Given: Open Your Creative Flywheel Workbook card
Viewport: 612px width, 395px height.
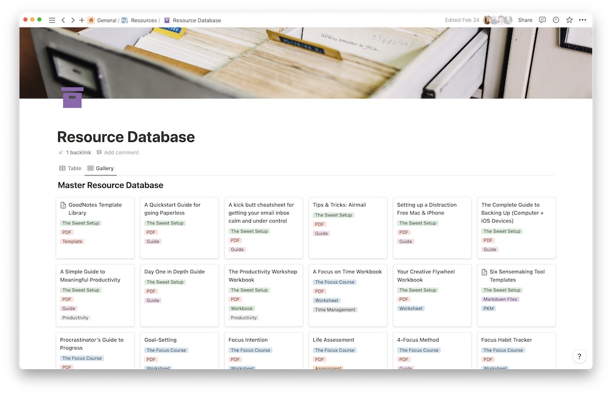Looking at the screenshot, I should 432,295.
